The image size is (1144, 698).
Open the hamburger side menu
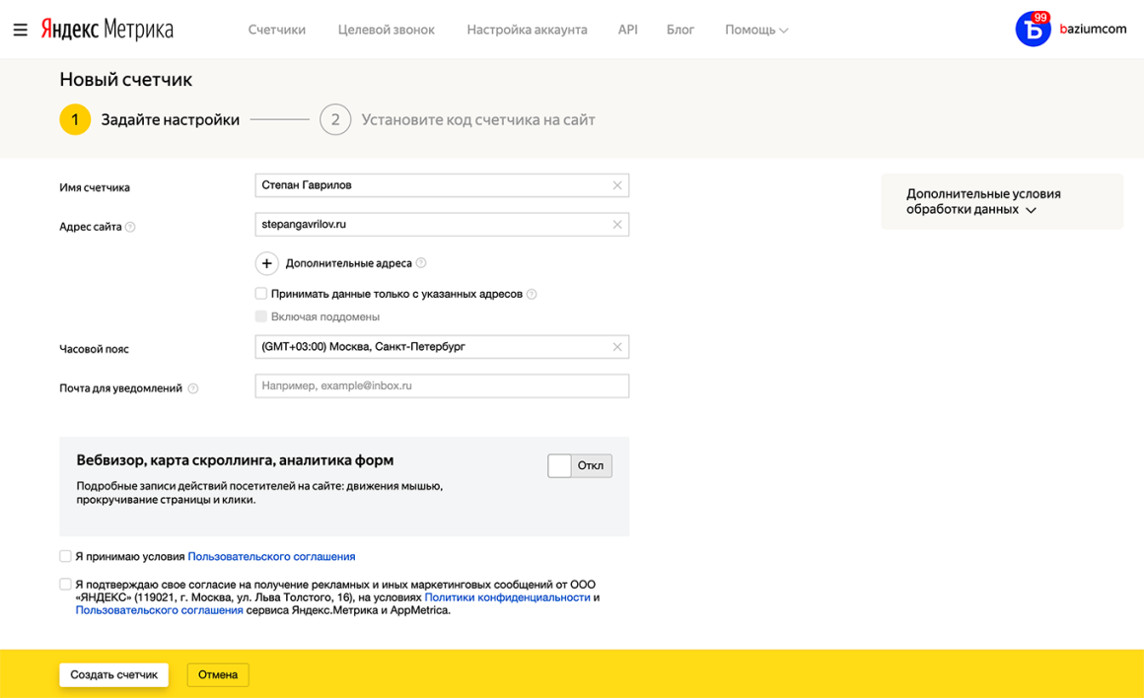click(21, 30)
